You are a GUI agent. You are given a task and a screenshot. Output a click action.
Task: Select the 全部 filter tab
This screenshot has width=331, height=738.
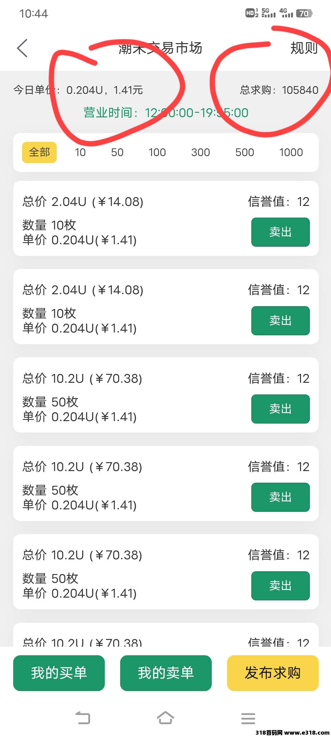coord(40,152)
